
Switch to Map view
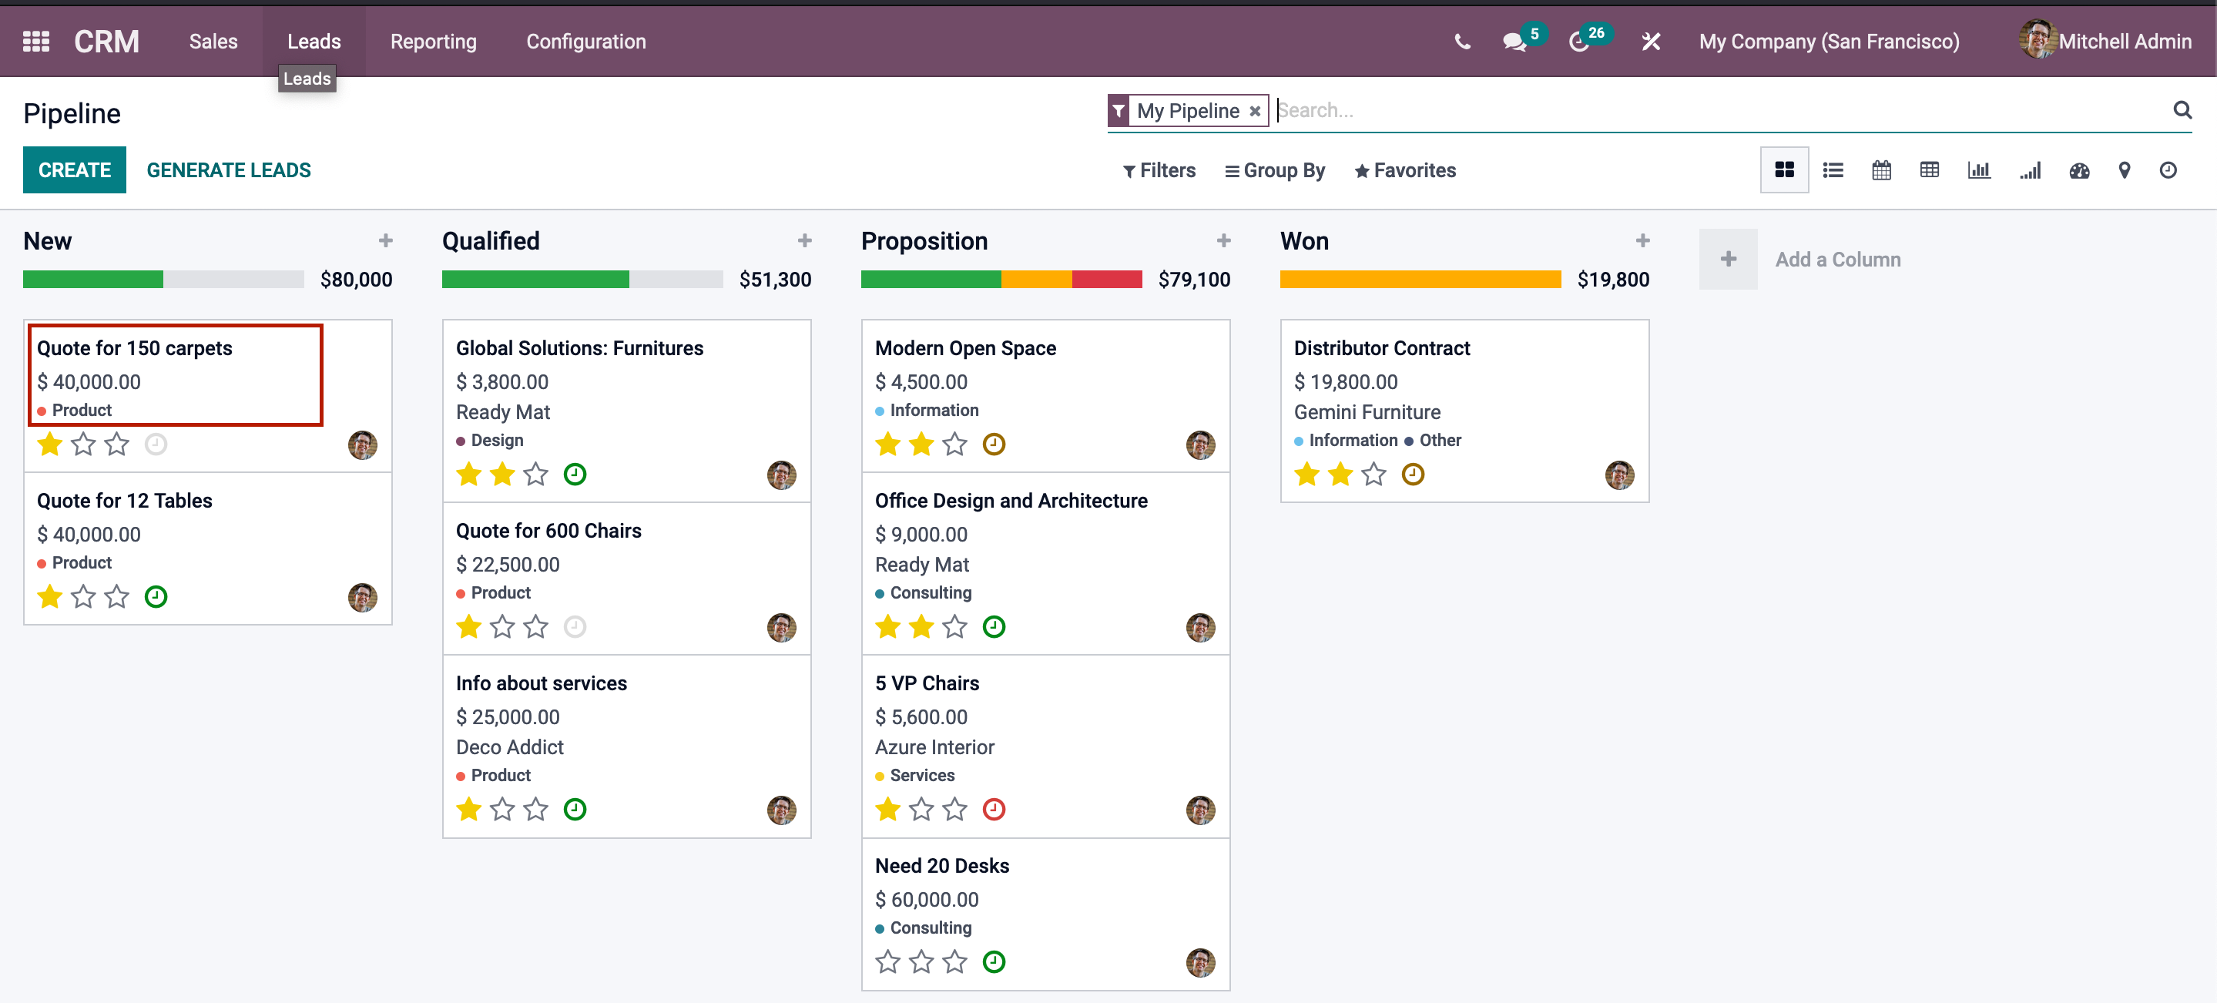click(2124, 169)
